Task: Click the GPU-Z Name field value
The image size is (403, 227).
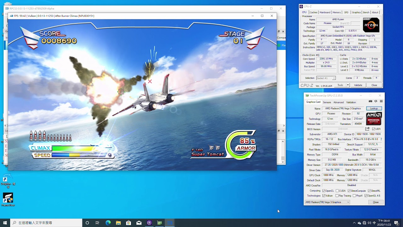Action: (343, 108)
